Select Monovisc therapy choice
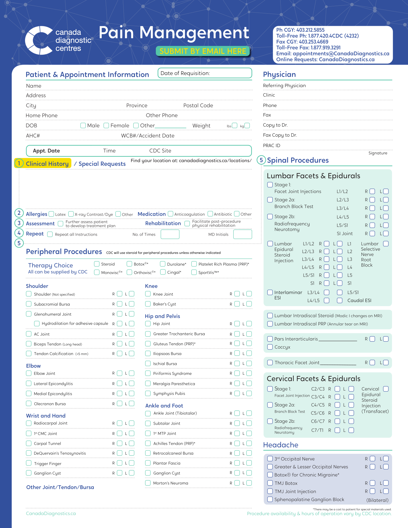The height and width of the screenshot is (528, 408). (x=97, y=272)
